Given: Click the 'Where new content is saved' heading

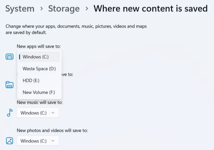Looking at the screenshot, I should coord(150,8).
